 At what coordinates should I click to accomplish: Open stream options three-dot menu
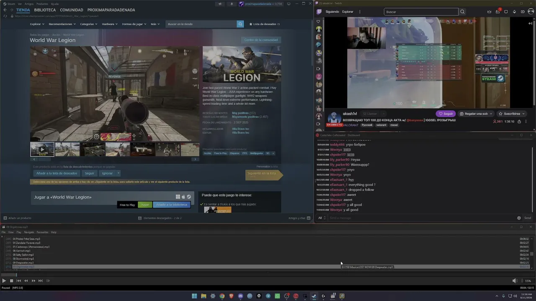coord(527,122)
